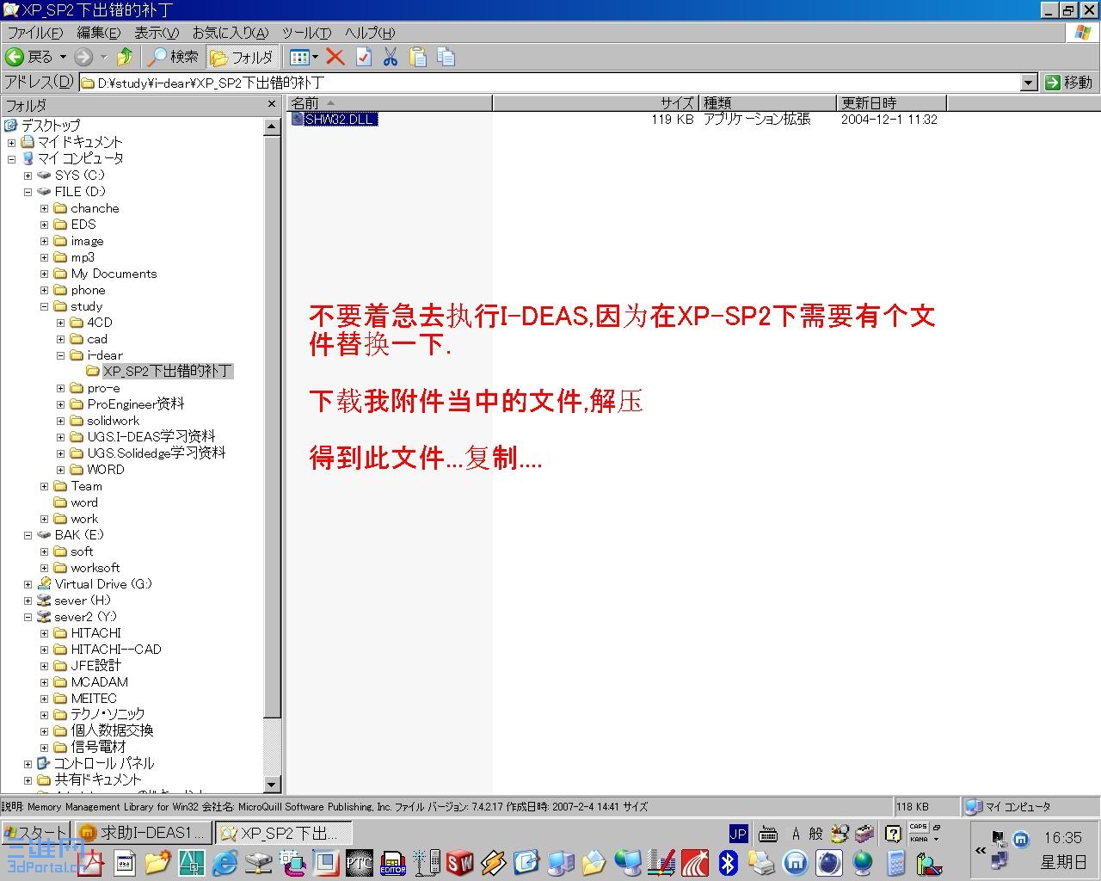Open the ツール(T) menu
Viewport: 1101px width, 881px height.
click(306, 33)
